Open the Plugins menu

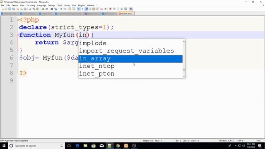tap(81, 5)
